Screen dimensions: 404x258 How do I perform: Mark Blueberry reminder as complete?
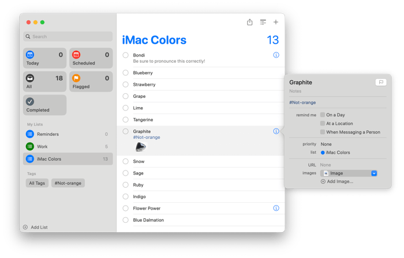tap(125, 73)
